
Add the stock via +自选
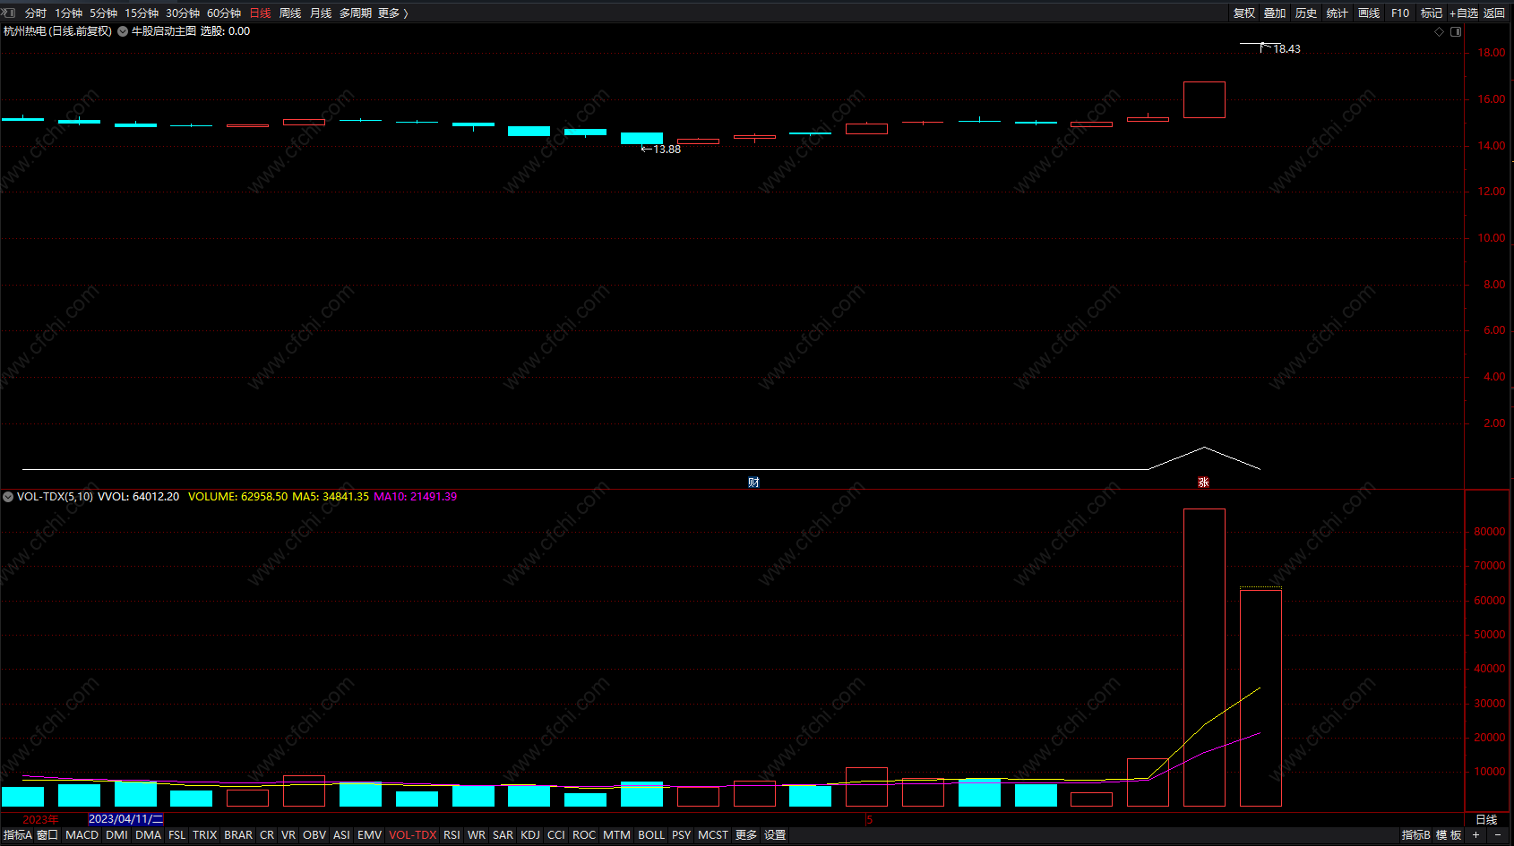(x=1464, y=13)
